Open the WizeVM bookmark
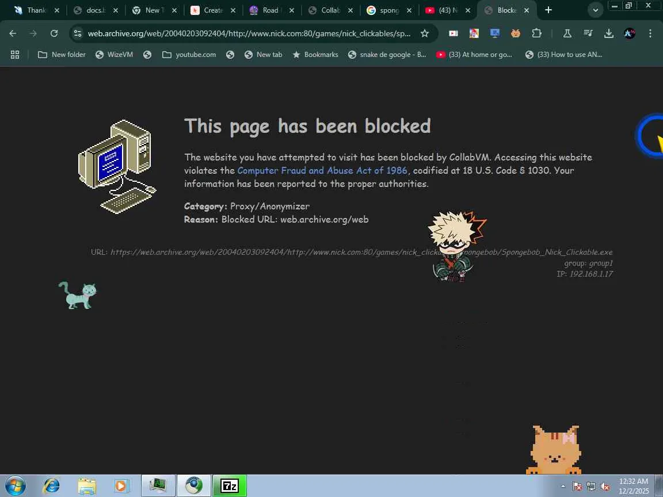Viewport: 663px width, 497px height. click(x=114, y=55)
